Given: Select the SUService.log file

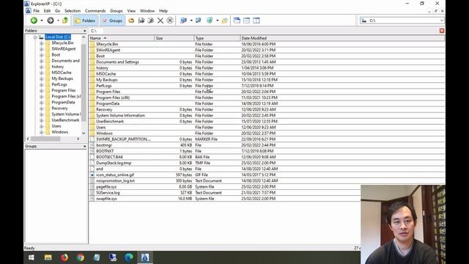Looking at the screenshot, I should 108,193.
